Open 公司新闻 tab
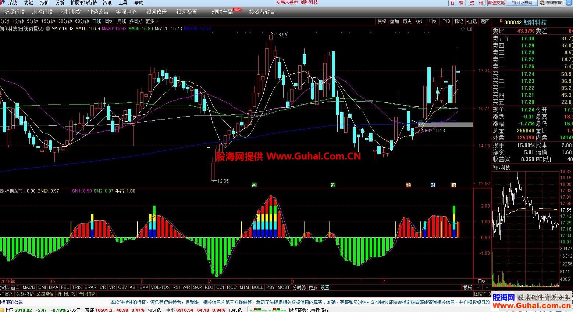 45,294
